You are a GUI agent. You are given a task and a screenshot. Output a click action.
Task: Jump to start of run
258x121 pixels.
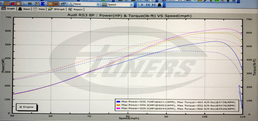148,5
